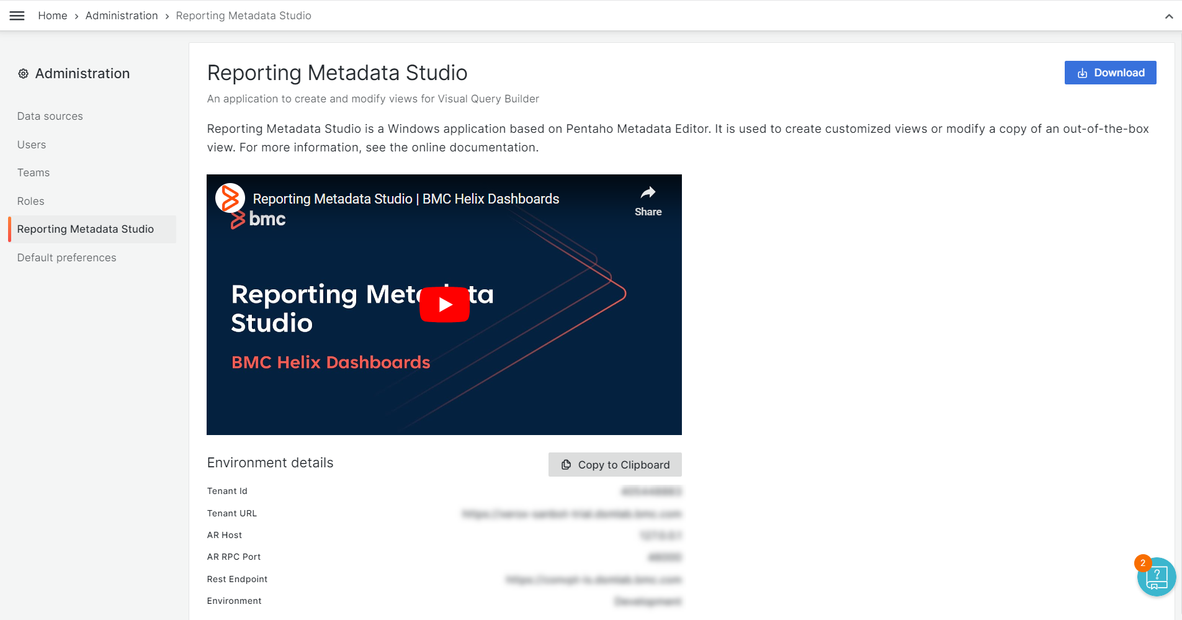Click the Administration gear icon

24,74
